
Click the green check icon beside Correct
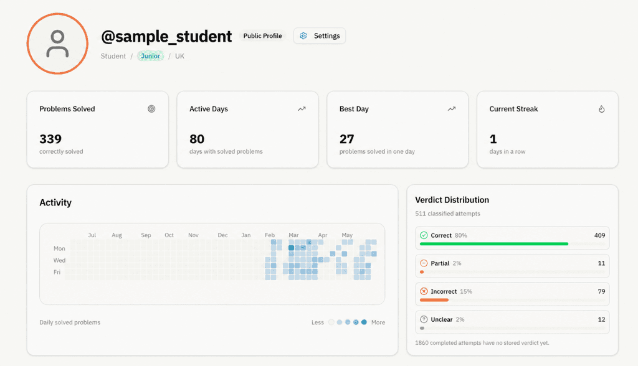pyautogui.click(x=424, y=235)
